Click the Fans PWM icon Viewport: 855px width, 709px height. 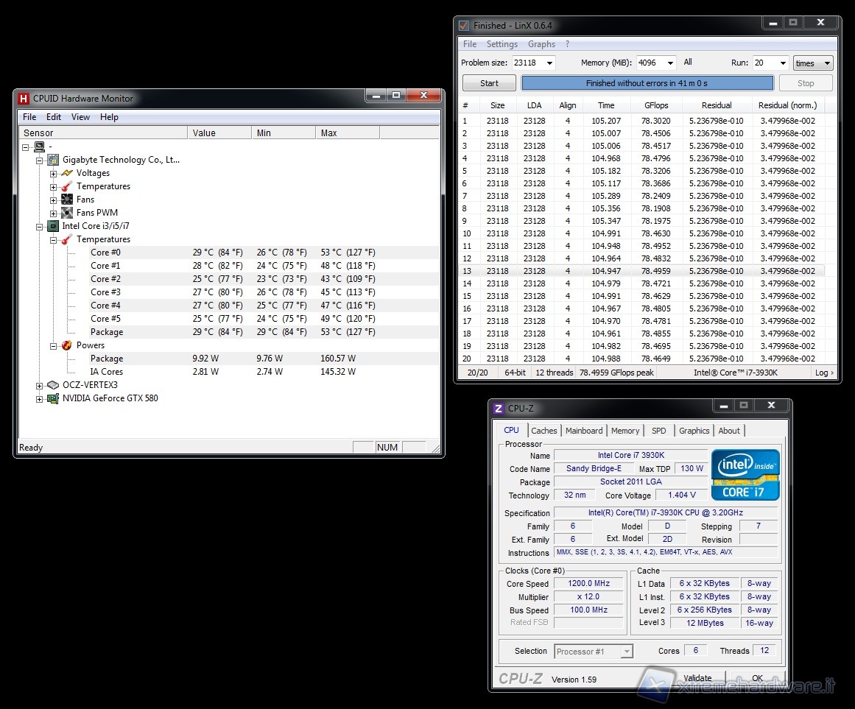[x=67, y=213]
